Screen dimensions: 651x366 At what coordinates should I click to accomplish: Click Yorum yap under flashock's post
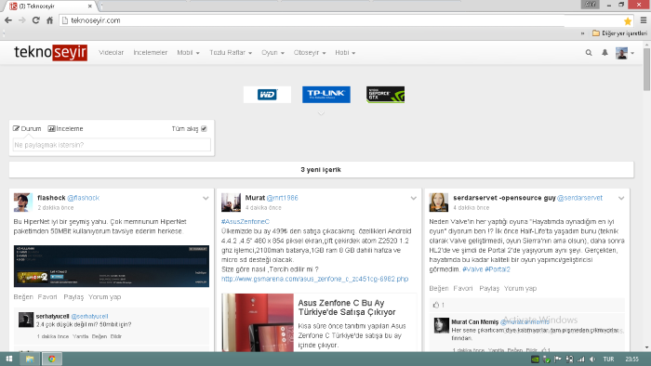[104, 296]
